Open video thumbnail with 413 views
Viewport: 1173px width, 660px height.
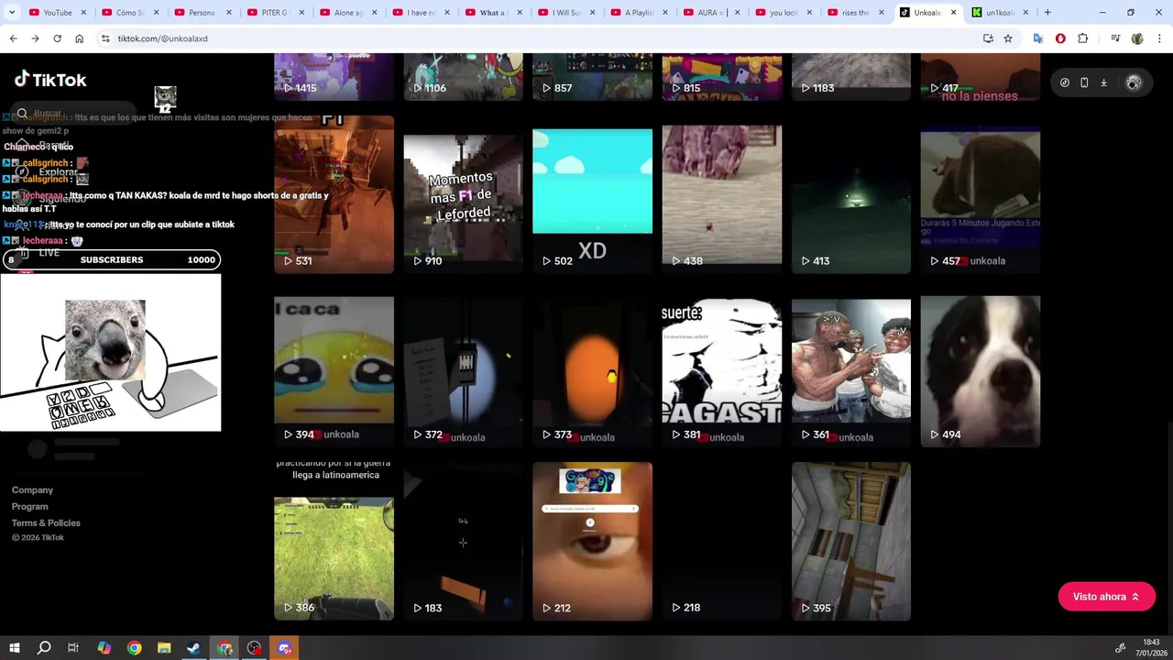tap(850, 193)
